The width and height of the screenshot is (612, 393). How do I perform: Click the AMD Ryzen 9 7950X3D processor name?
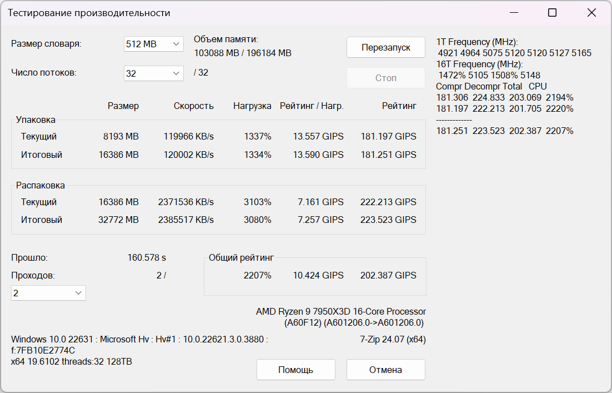point(341,312)
